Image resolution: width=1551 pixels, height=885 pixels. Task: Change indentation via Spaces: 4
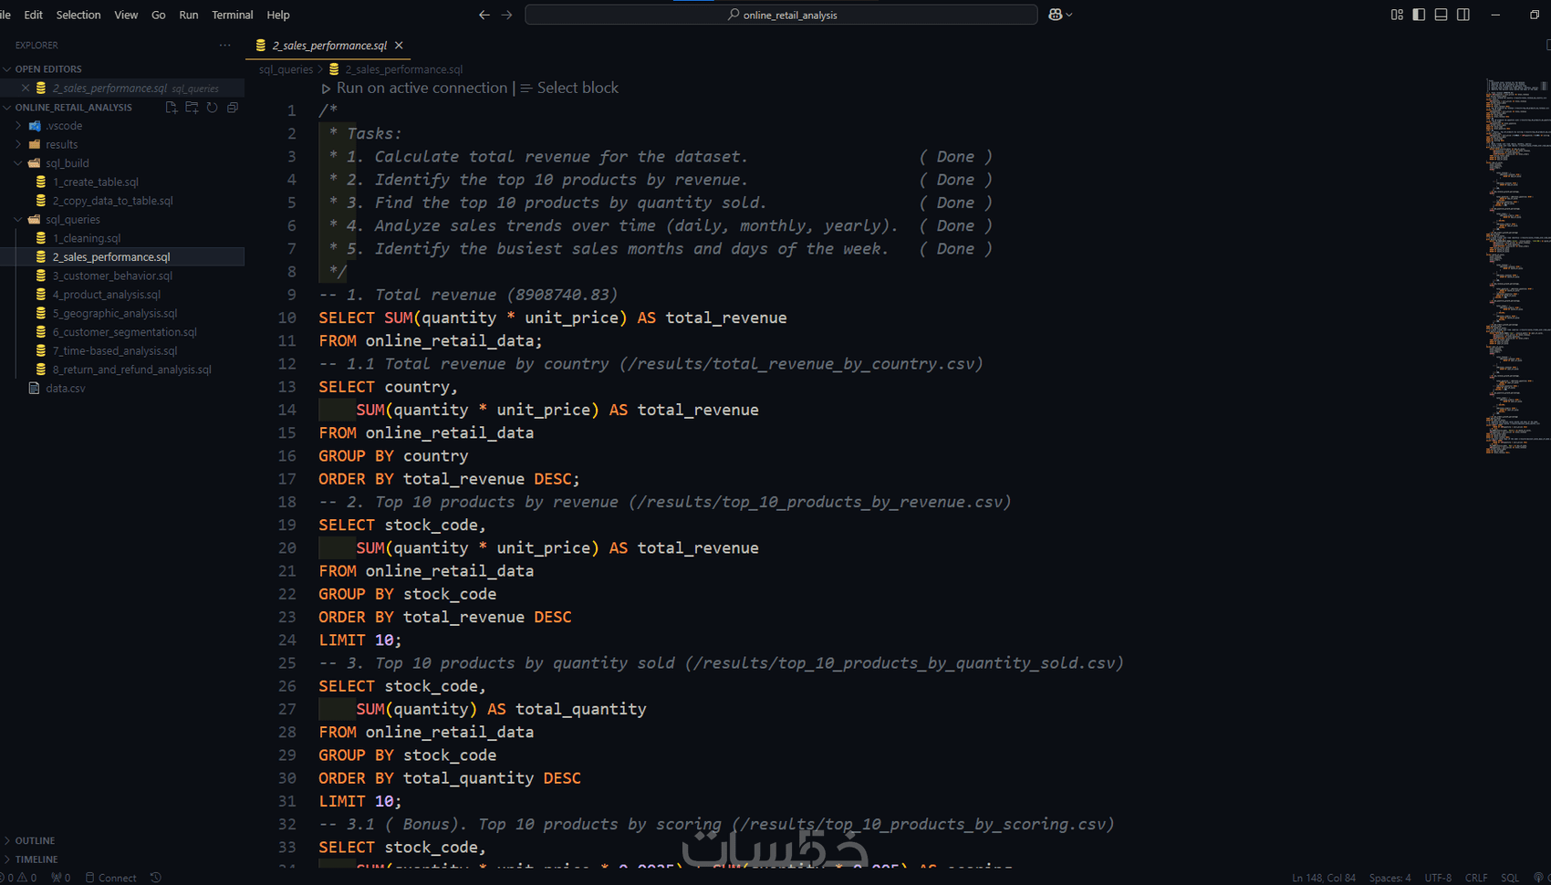click(x=1390, y=878)
